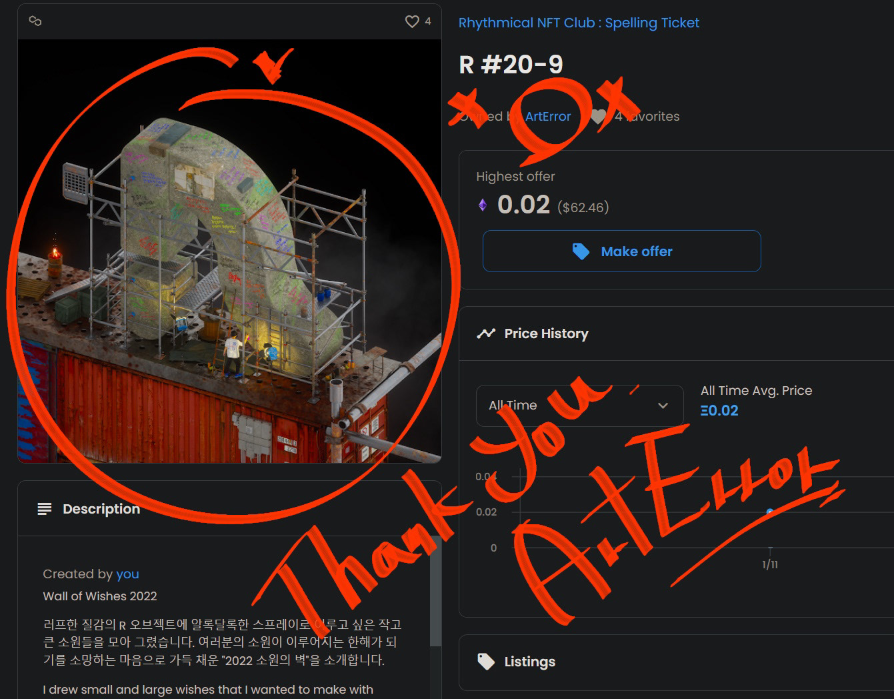The height and width of the screenshot is (699, 894).
Task: Click the price data point on the chart
Action: [x=770, y=512]
